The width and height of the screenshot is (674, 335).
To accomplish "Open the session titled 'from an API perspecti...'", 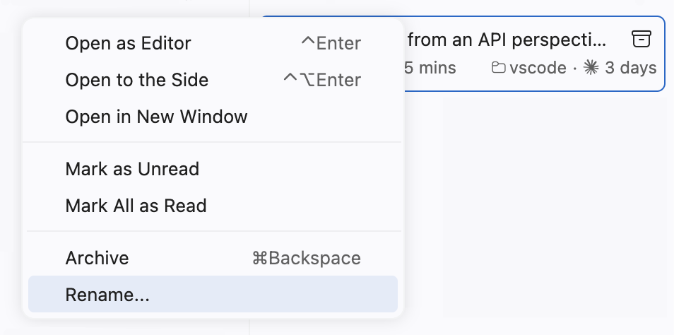I will click(507, 40).
